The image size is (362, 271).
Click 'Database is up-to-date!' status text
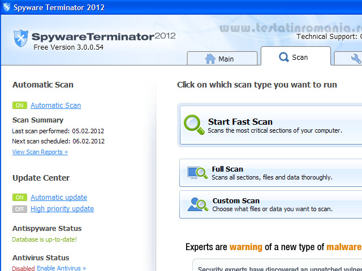44,239
